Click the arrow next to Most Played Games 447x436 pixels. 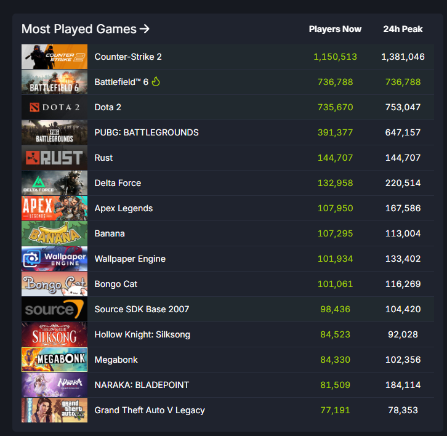click(145, 29)
